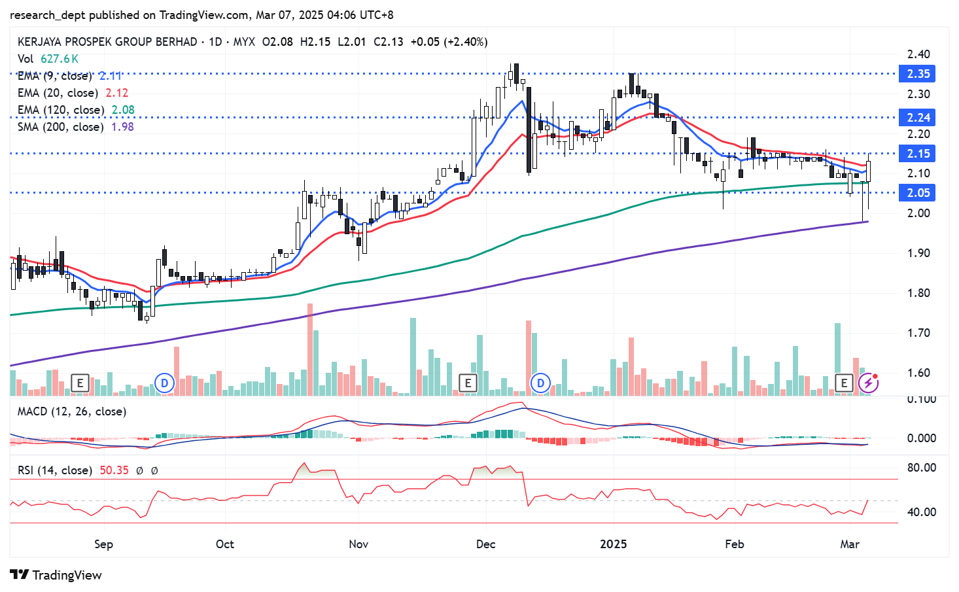Click the 40.00 RSI axis value
This screenshot has height=592, width=959.
pos(922,512)
